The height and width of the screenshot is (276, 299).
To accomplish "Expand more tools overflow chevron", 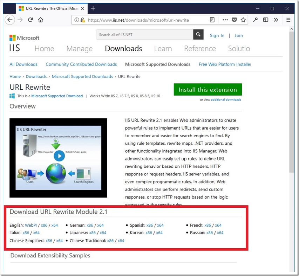I will pyautogui.click(x=276, y=20).
